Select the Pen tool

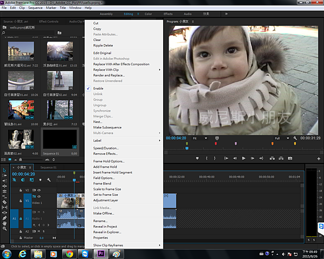(4, 218)
